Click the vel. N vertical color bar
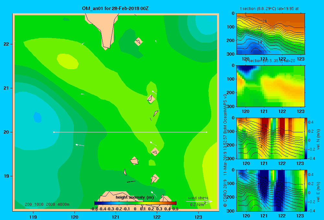Screen dimensions: 324x220 [306, 138]
